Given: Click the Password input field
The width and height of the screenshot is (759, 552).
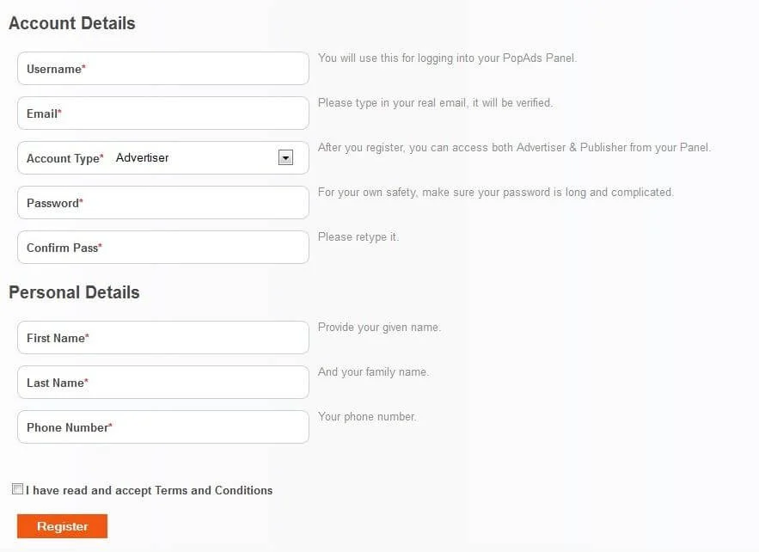Looking at the screenshot, I should pyautogui.click(x=162, y=203).
